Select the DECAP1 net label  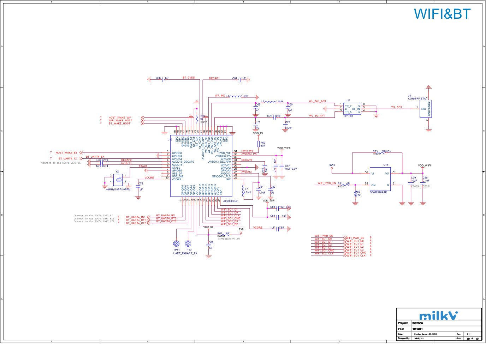coord(214,78)
